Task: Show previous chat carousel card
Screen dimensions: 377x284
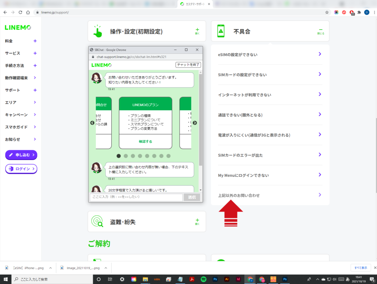Action: click(x=92, y=123)
